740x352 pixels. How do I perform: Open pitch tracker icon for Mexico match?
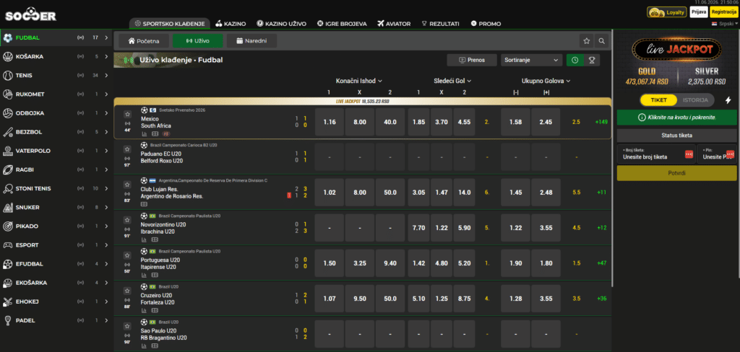pyautogui.click(x=155, y=134)
